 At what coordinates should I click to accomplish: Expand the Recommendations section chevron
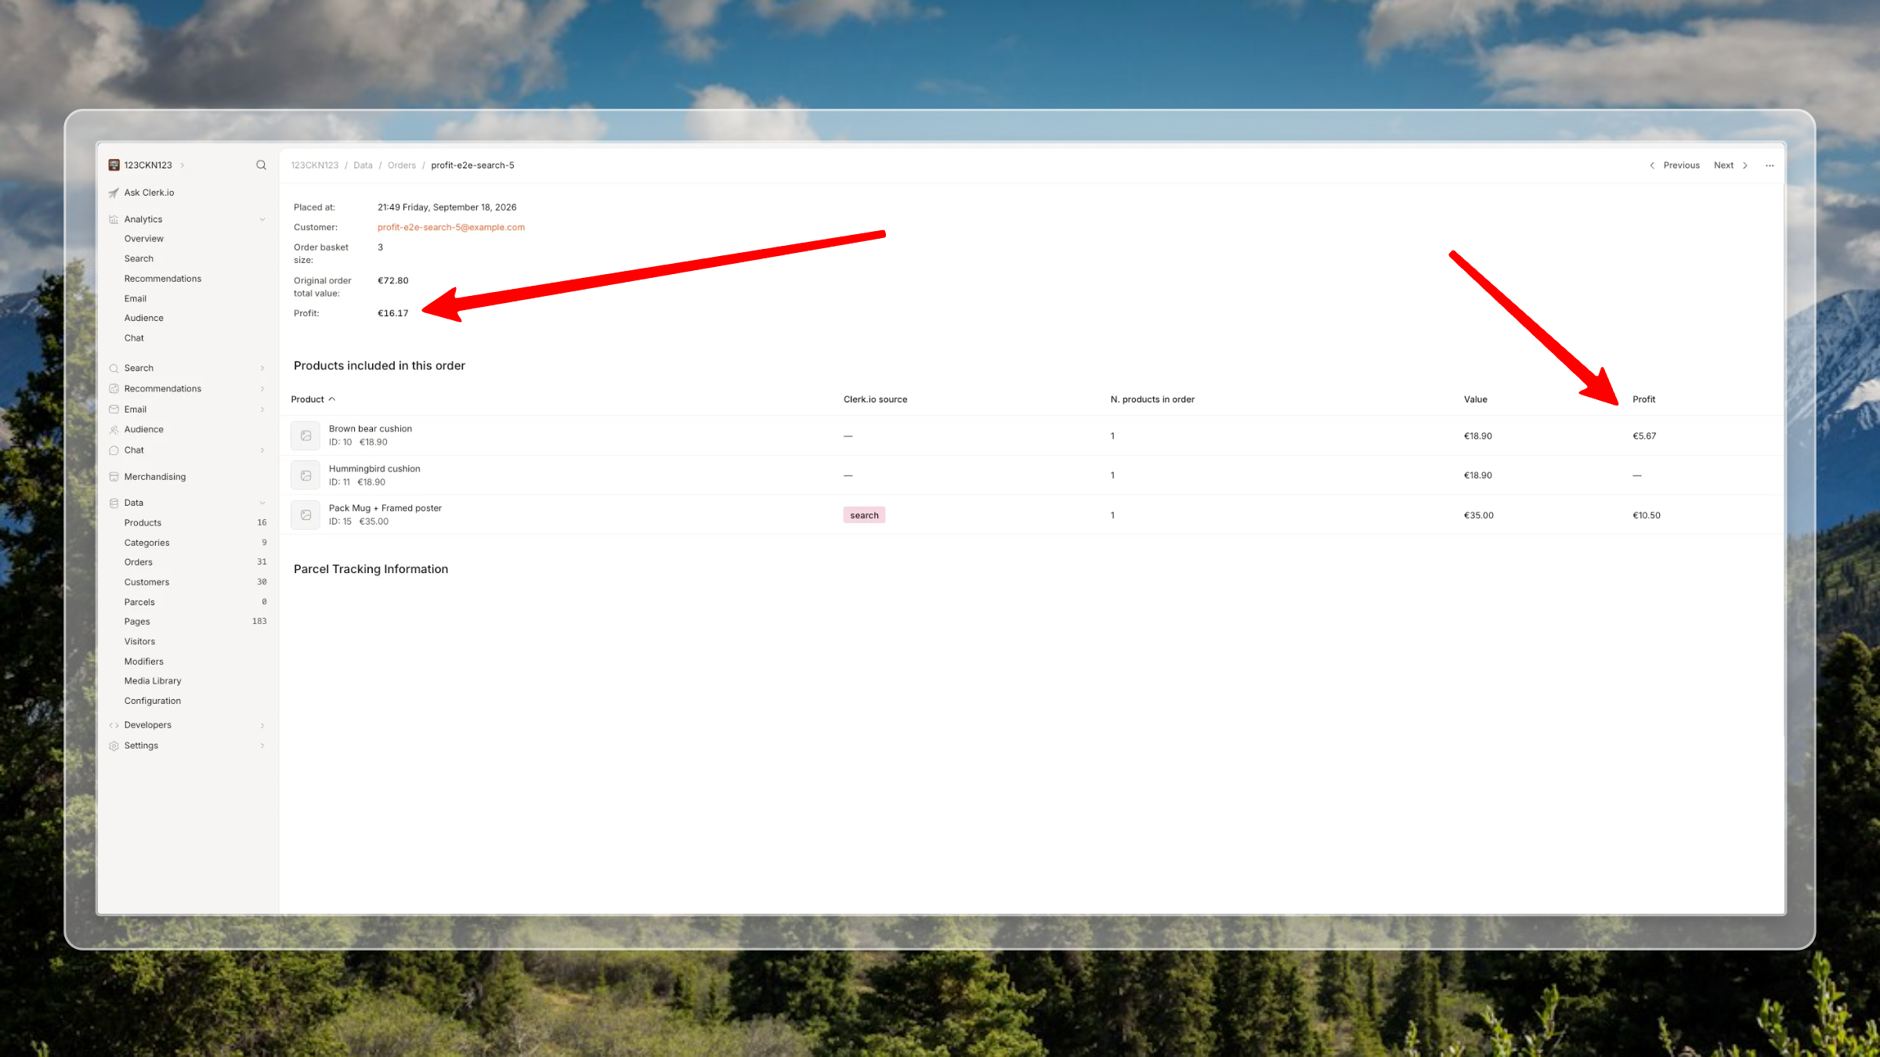[262, 389]
